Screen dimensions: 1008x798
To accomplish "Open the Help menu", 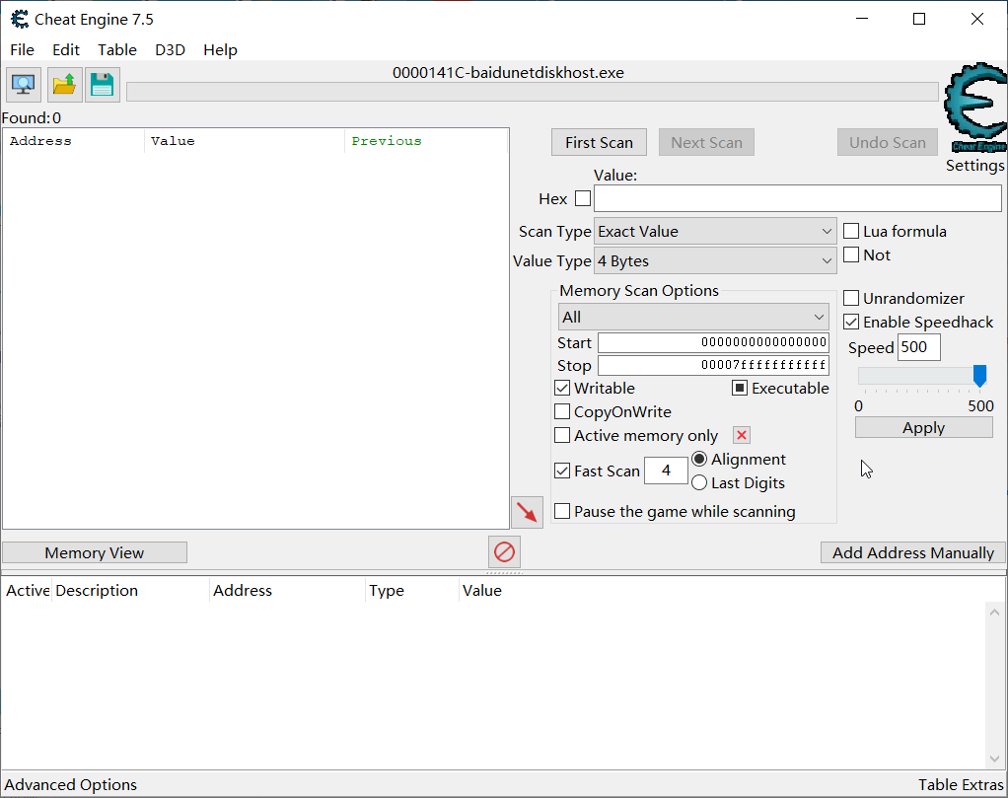I will click(221, 50).
